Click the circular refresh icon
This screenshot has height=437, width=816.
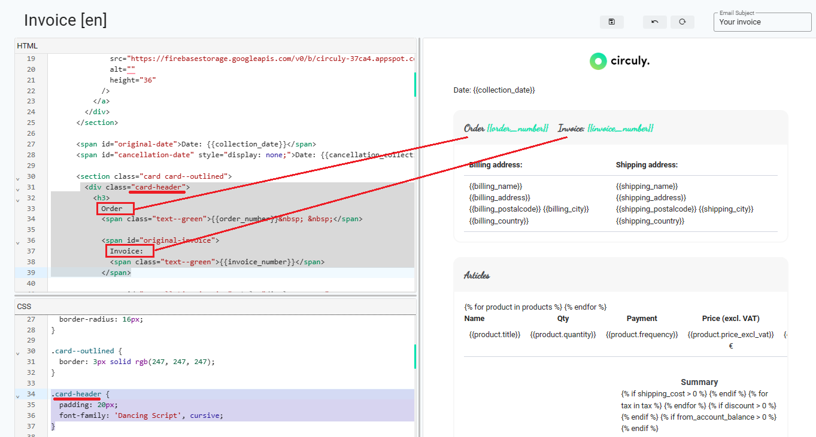682,22
